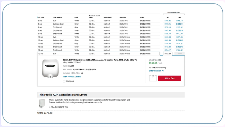Click the Cover Material column header
Image resolution: width=225 pixels, height=127 pixels.
57,17
